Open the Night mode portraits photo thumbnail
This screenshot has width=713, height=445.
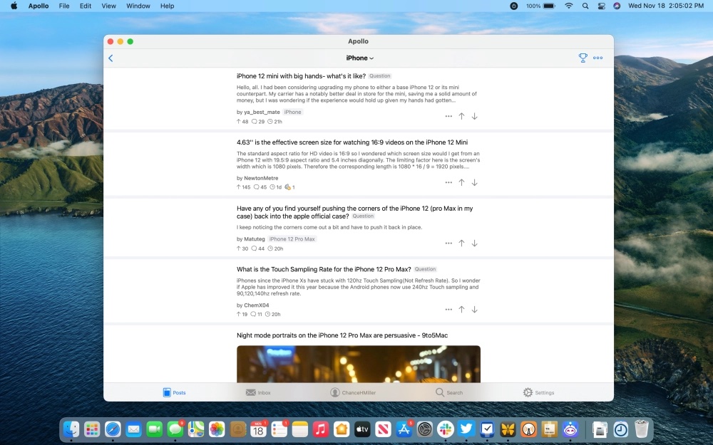point(359,364)
